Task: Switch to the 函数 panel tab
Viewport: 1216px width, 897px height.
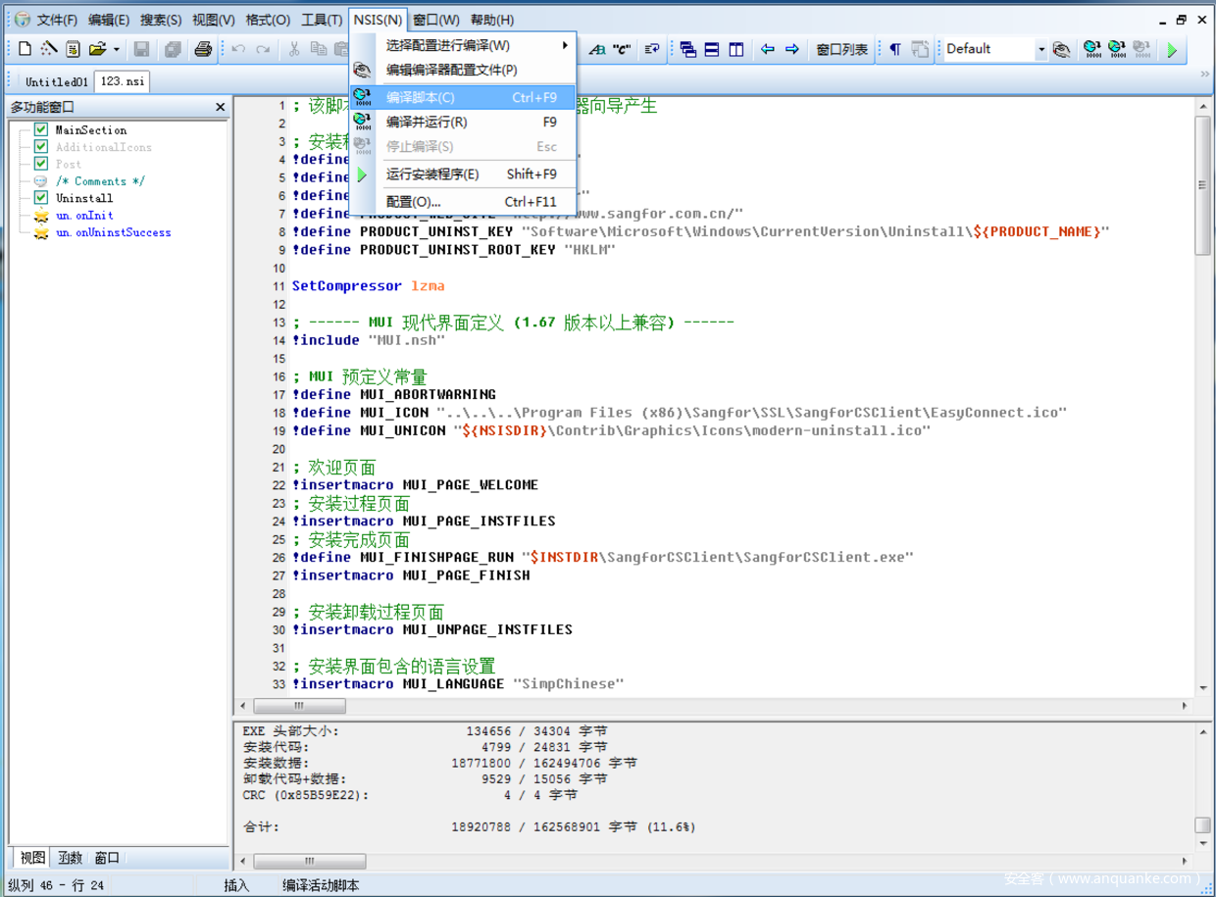Action: (70, 858)
